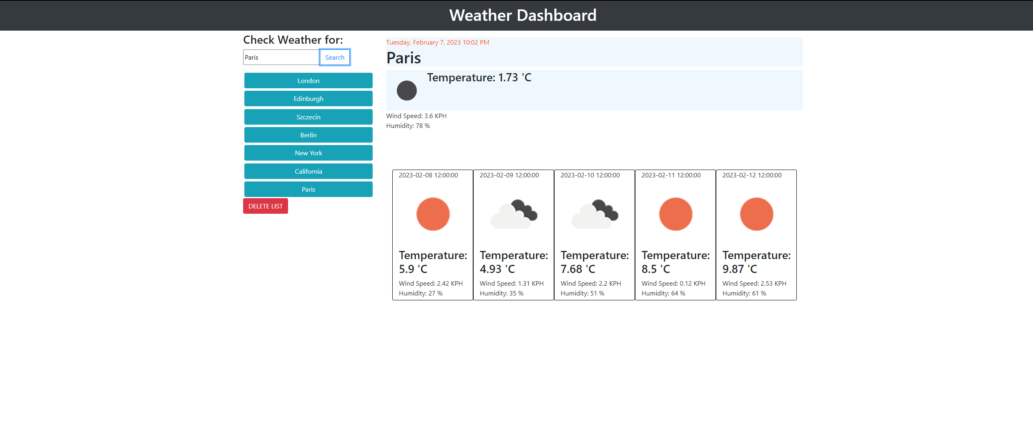The image size is (1033, 443).
Task: Click the Paris heading in the results panel
Action: [x=403, y=58]
